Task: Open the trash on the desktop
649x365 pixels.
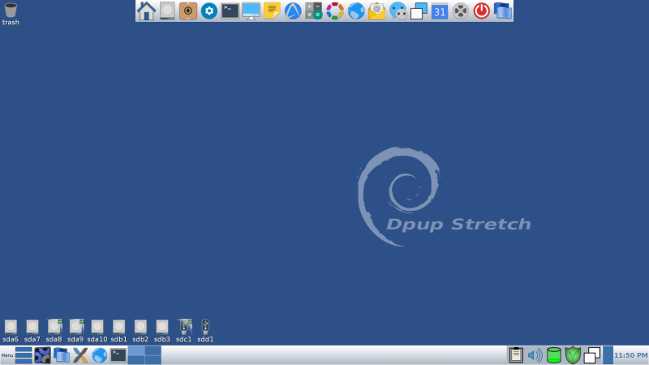Action: (x=11, y=11)
